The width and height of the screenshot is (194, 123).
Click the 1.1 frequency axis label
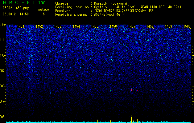[3, 40]
